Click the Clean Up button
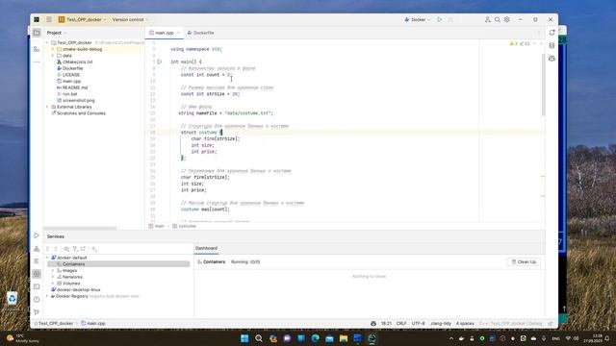616x346 pixels. pyautogui.click(x=524, y=261)
